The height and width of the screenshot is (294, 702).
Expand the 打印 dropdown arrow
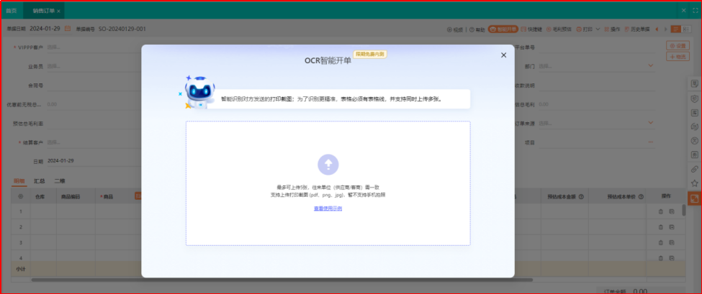pos(598,29)
